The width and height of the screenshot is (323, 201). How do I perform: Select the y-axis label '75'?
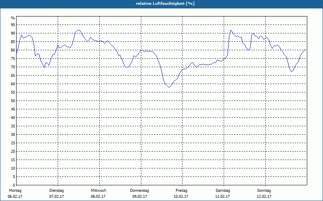(13, 58)
